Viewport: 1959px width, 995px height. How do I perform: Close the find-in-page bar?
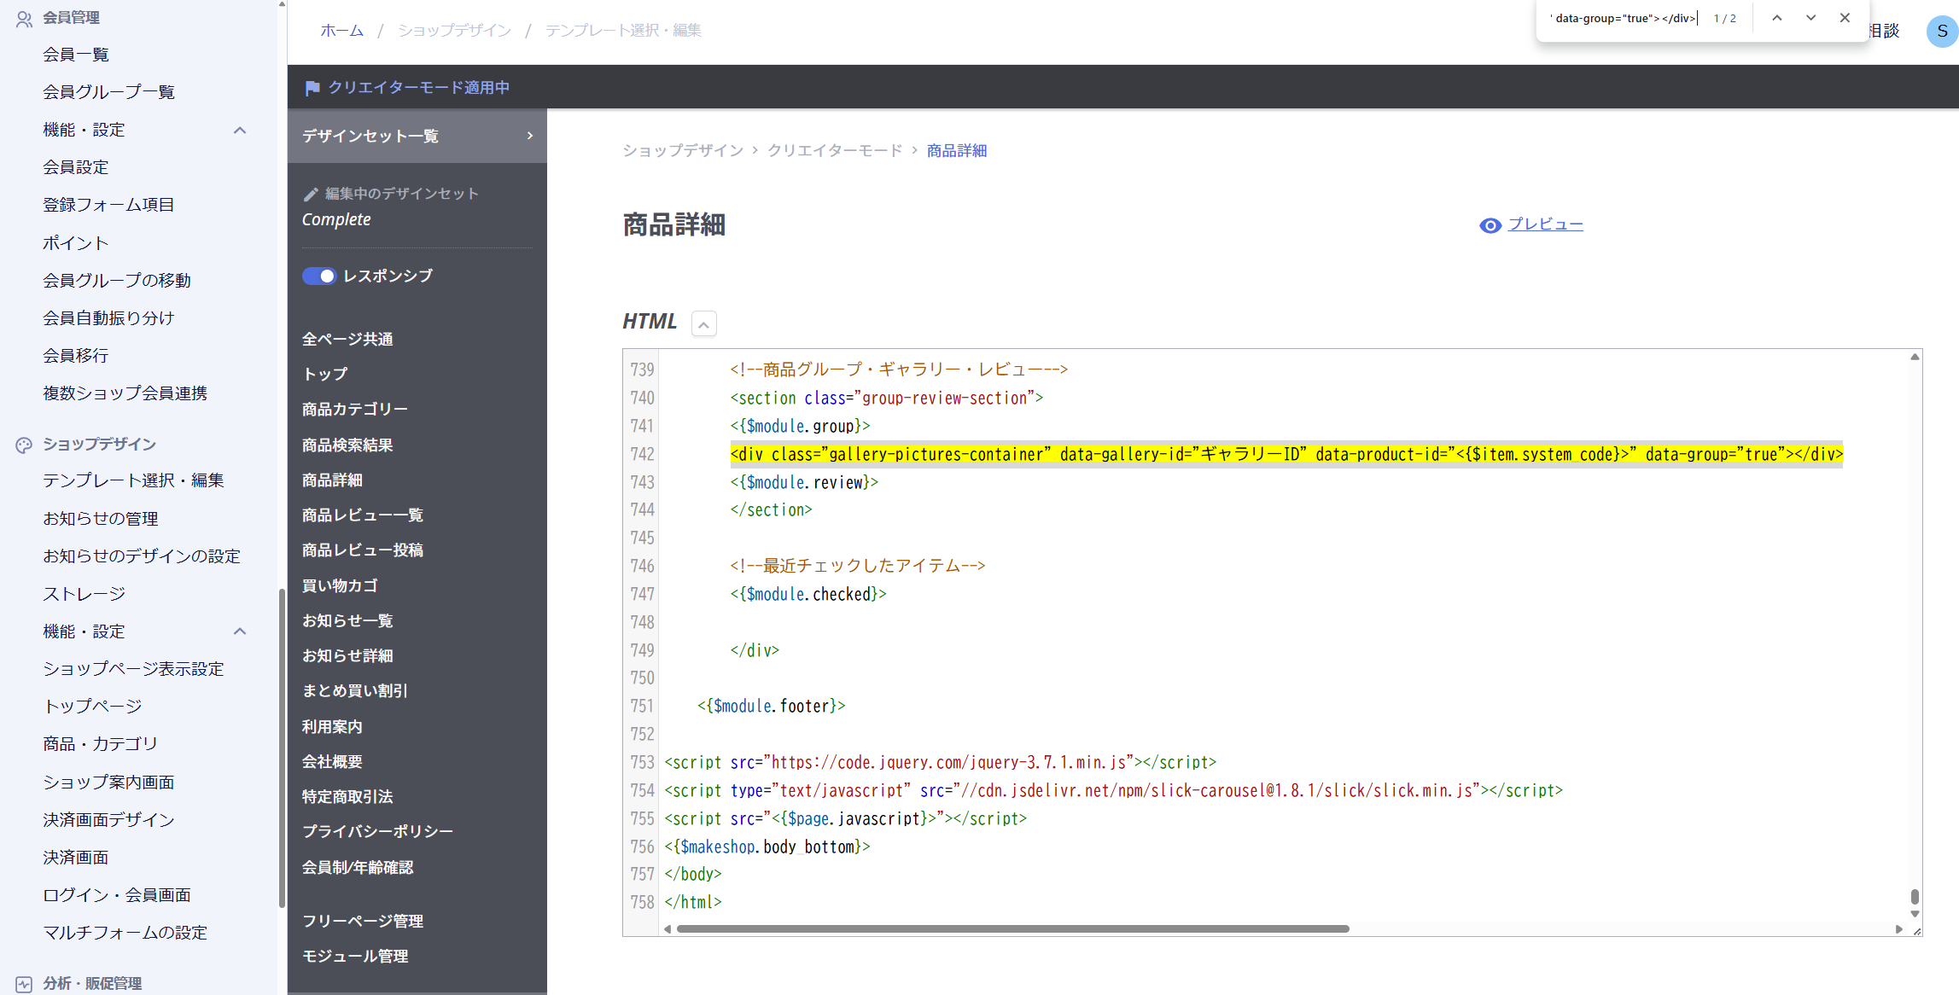pyautogui.click(x=1845, y=18)
